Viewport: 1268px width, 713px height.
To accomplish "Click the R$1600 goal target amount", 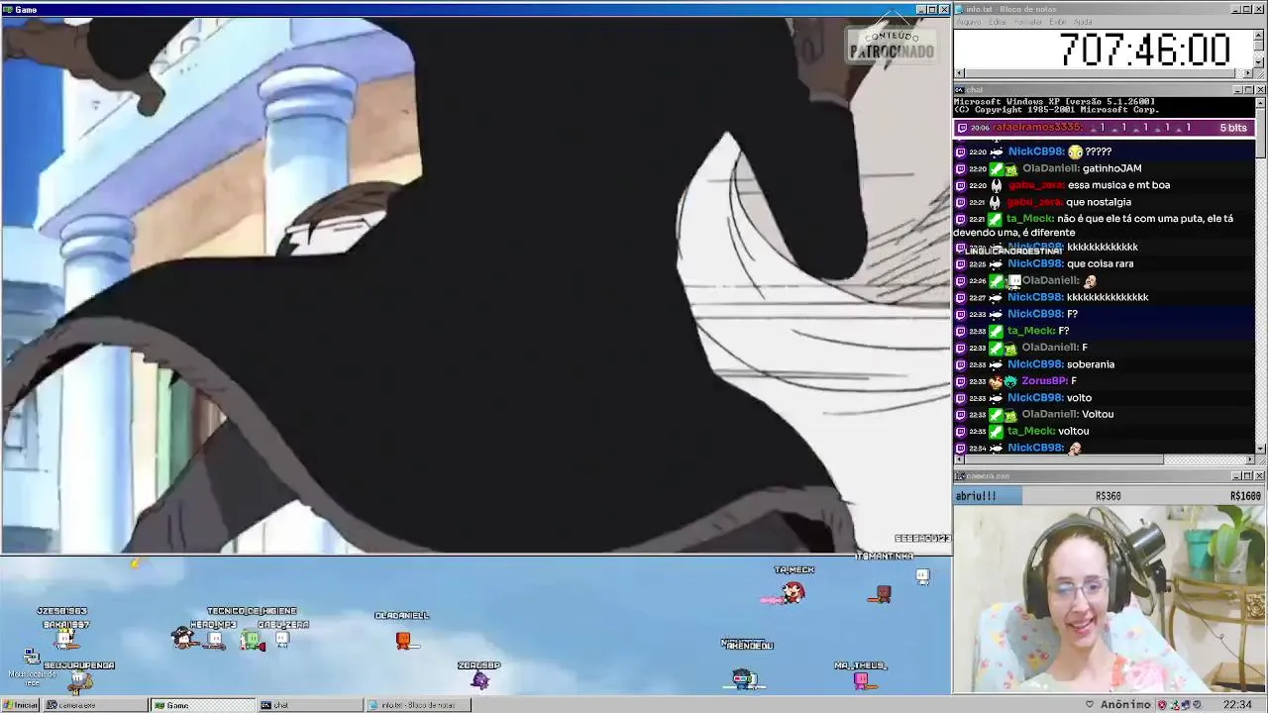I will [x=1246, y=496].
